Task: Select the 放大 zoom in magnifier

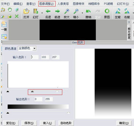Action: tap(67, 11)
